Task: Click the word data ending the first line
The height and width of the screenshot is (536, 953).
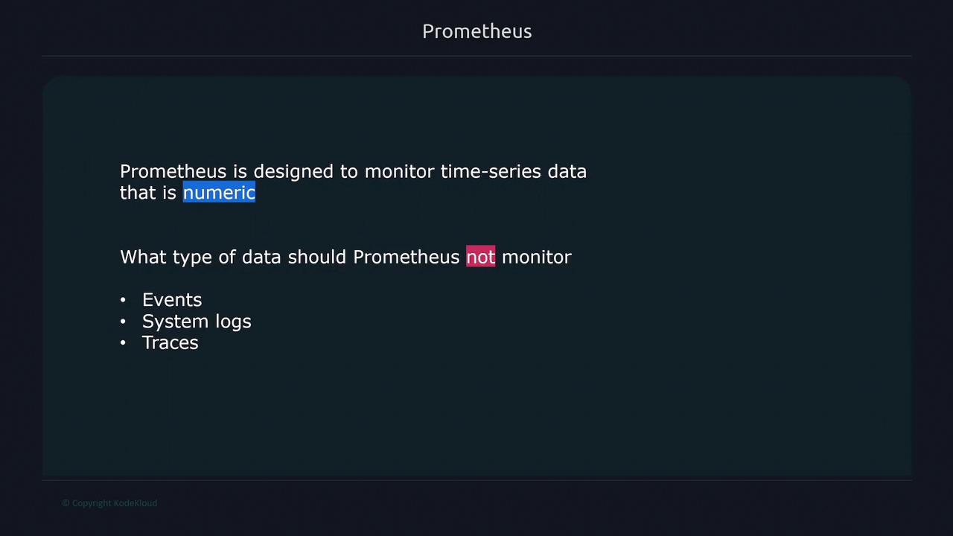Action: click(x=567, y=171)
